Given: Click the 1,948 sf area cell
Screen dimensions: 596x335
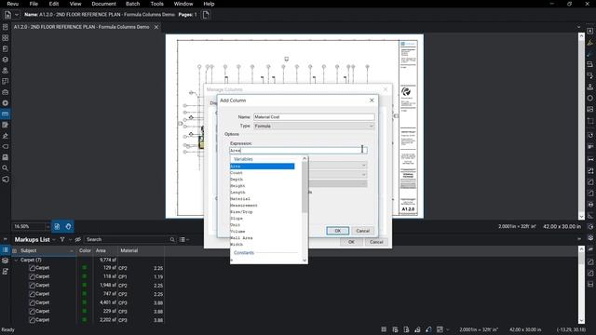Looking at the screenshot, I should (108, 286).
